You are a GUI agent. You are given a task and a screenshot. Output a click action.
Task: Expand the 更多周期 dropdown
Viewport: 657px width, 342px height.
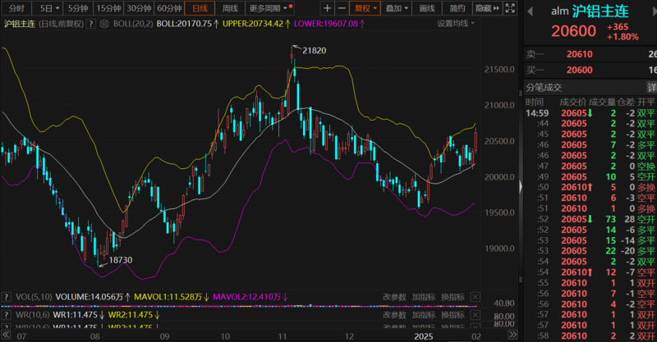(x=270, y=7)
